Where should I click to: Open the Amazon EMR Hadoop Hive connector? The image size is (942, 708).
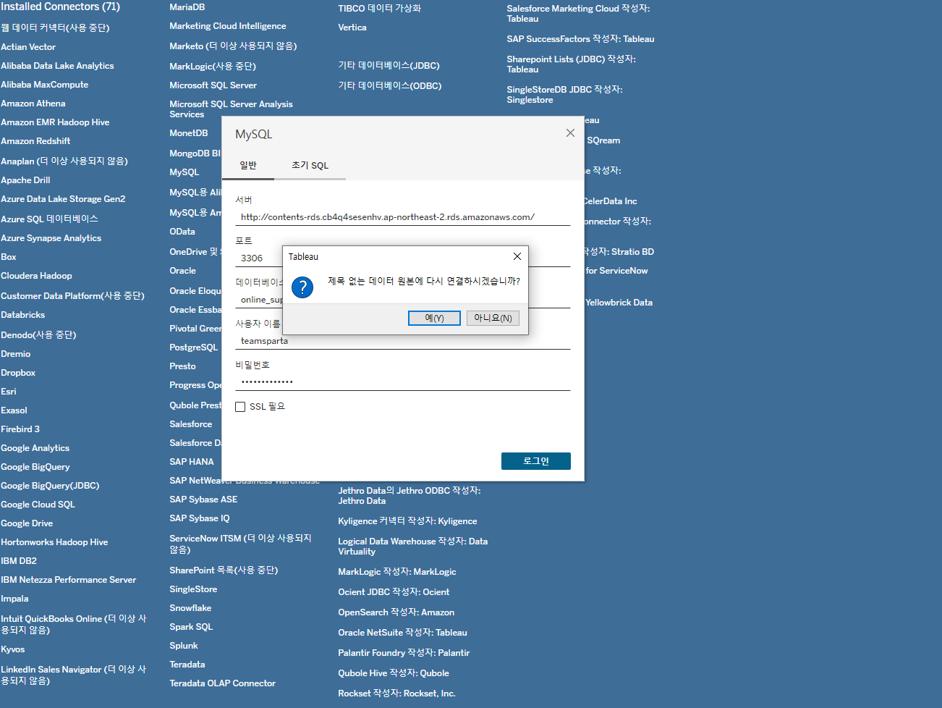pyautogui.click(x=55, y=122)
